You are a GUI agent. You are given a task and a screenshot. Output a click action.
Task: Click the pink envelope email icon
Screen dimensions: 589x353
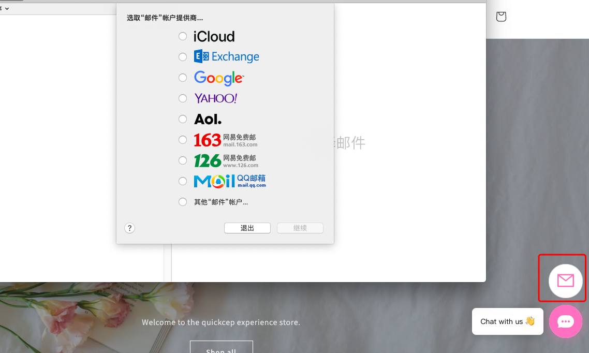[x=565, y=281]
